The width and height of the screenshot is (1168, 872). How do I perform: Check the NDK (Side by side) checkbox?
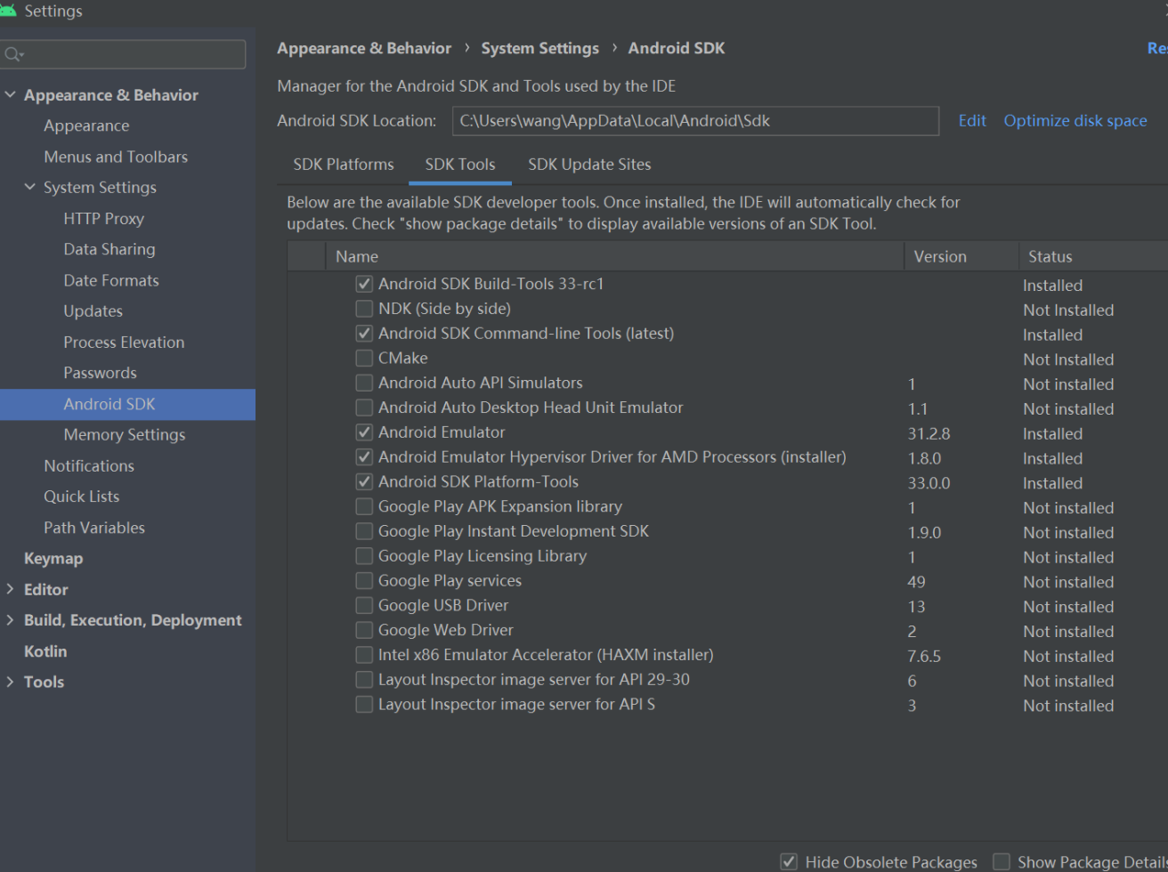[x=364, y=310]
